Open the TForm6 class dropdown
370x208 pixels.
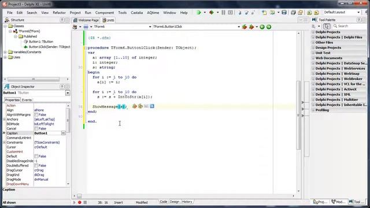pos(150,27)
